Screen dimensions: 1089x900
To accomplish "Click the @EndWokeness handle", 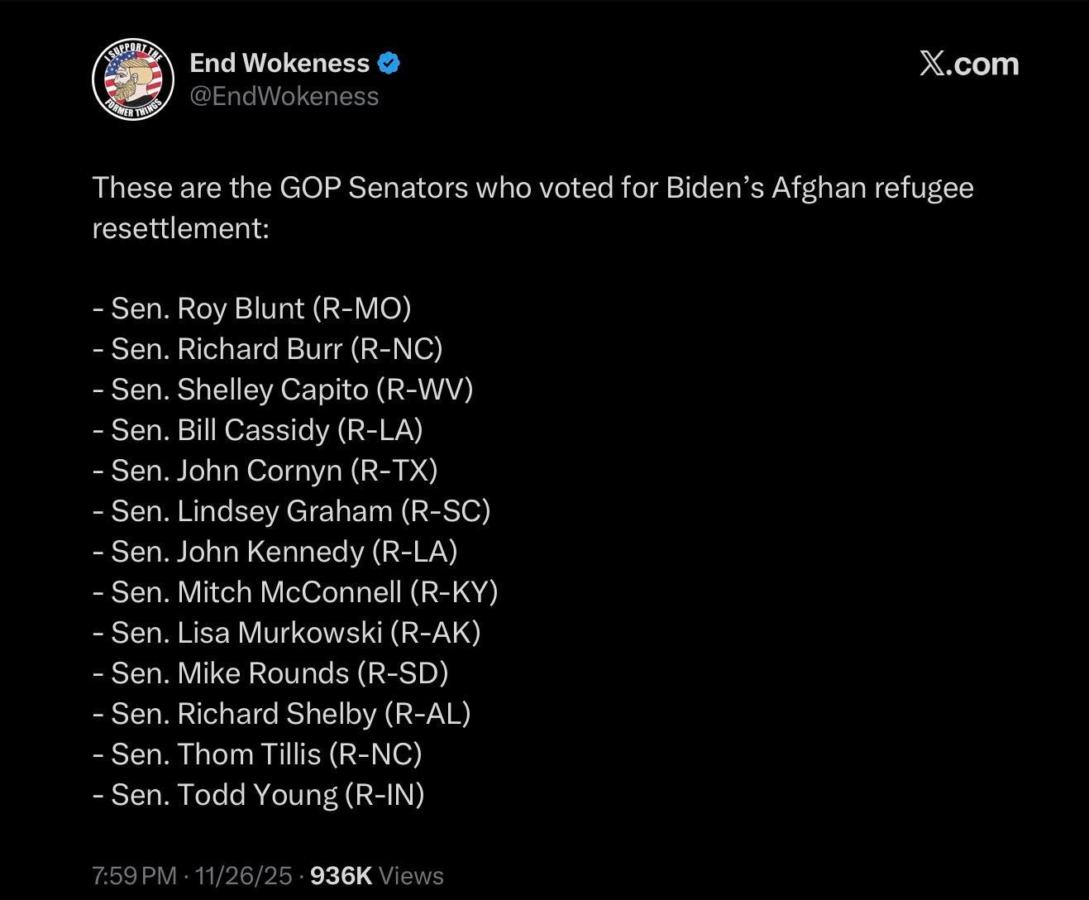I will [x=284, y=96].
